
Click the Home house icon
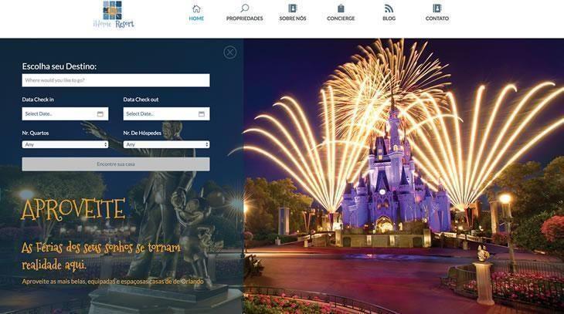point(196,8)
